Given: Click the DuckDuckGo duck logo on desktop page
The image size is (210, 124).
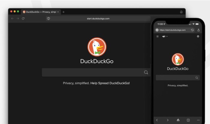Looking at the screenshot, I should tap(97, 47).
